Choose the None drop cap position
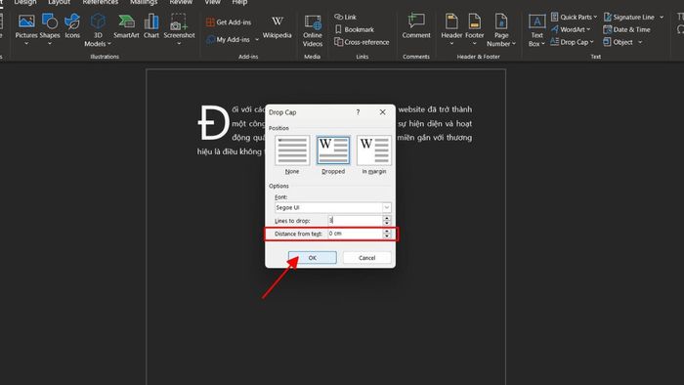 tap(292, 154)
